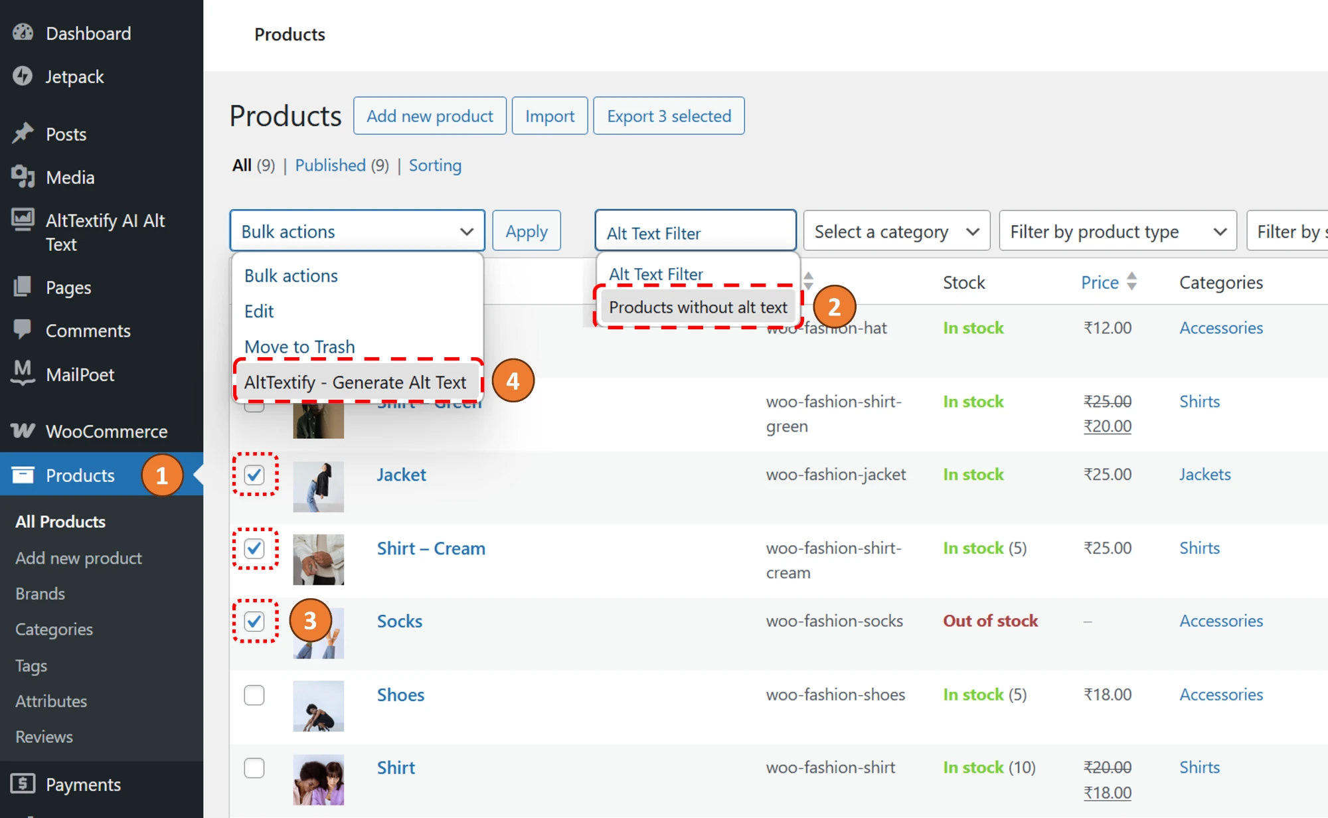Viewport: 1328px width, 818px height.
Task: Open the Dashboard via its gauge icon
Action: [24, 33]
